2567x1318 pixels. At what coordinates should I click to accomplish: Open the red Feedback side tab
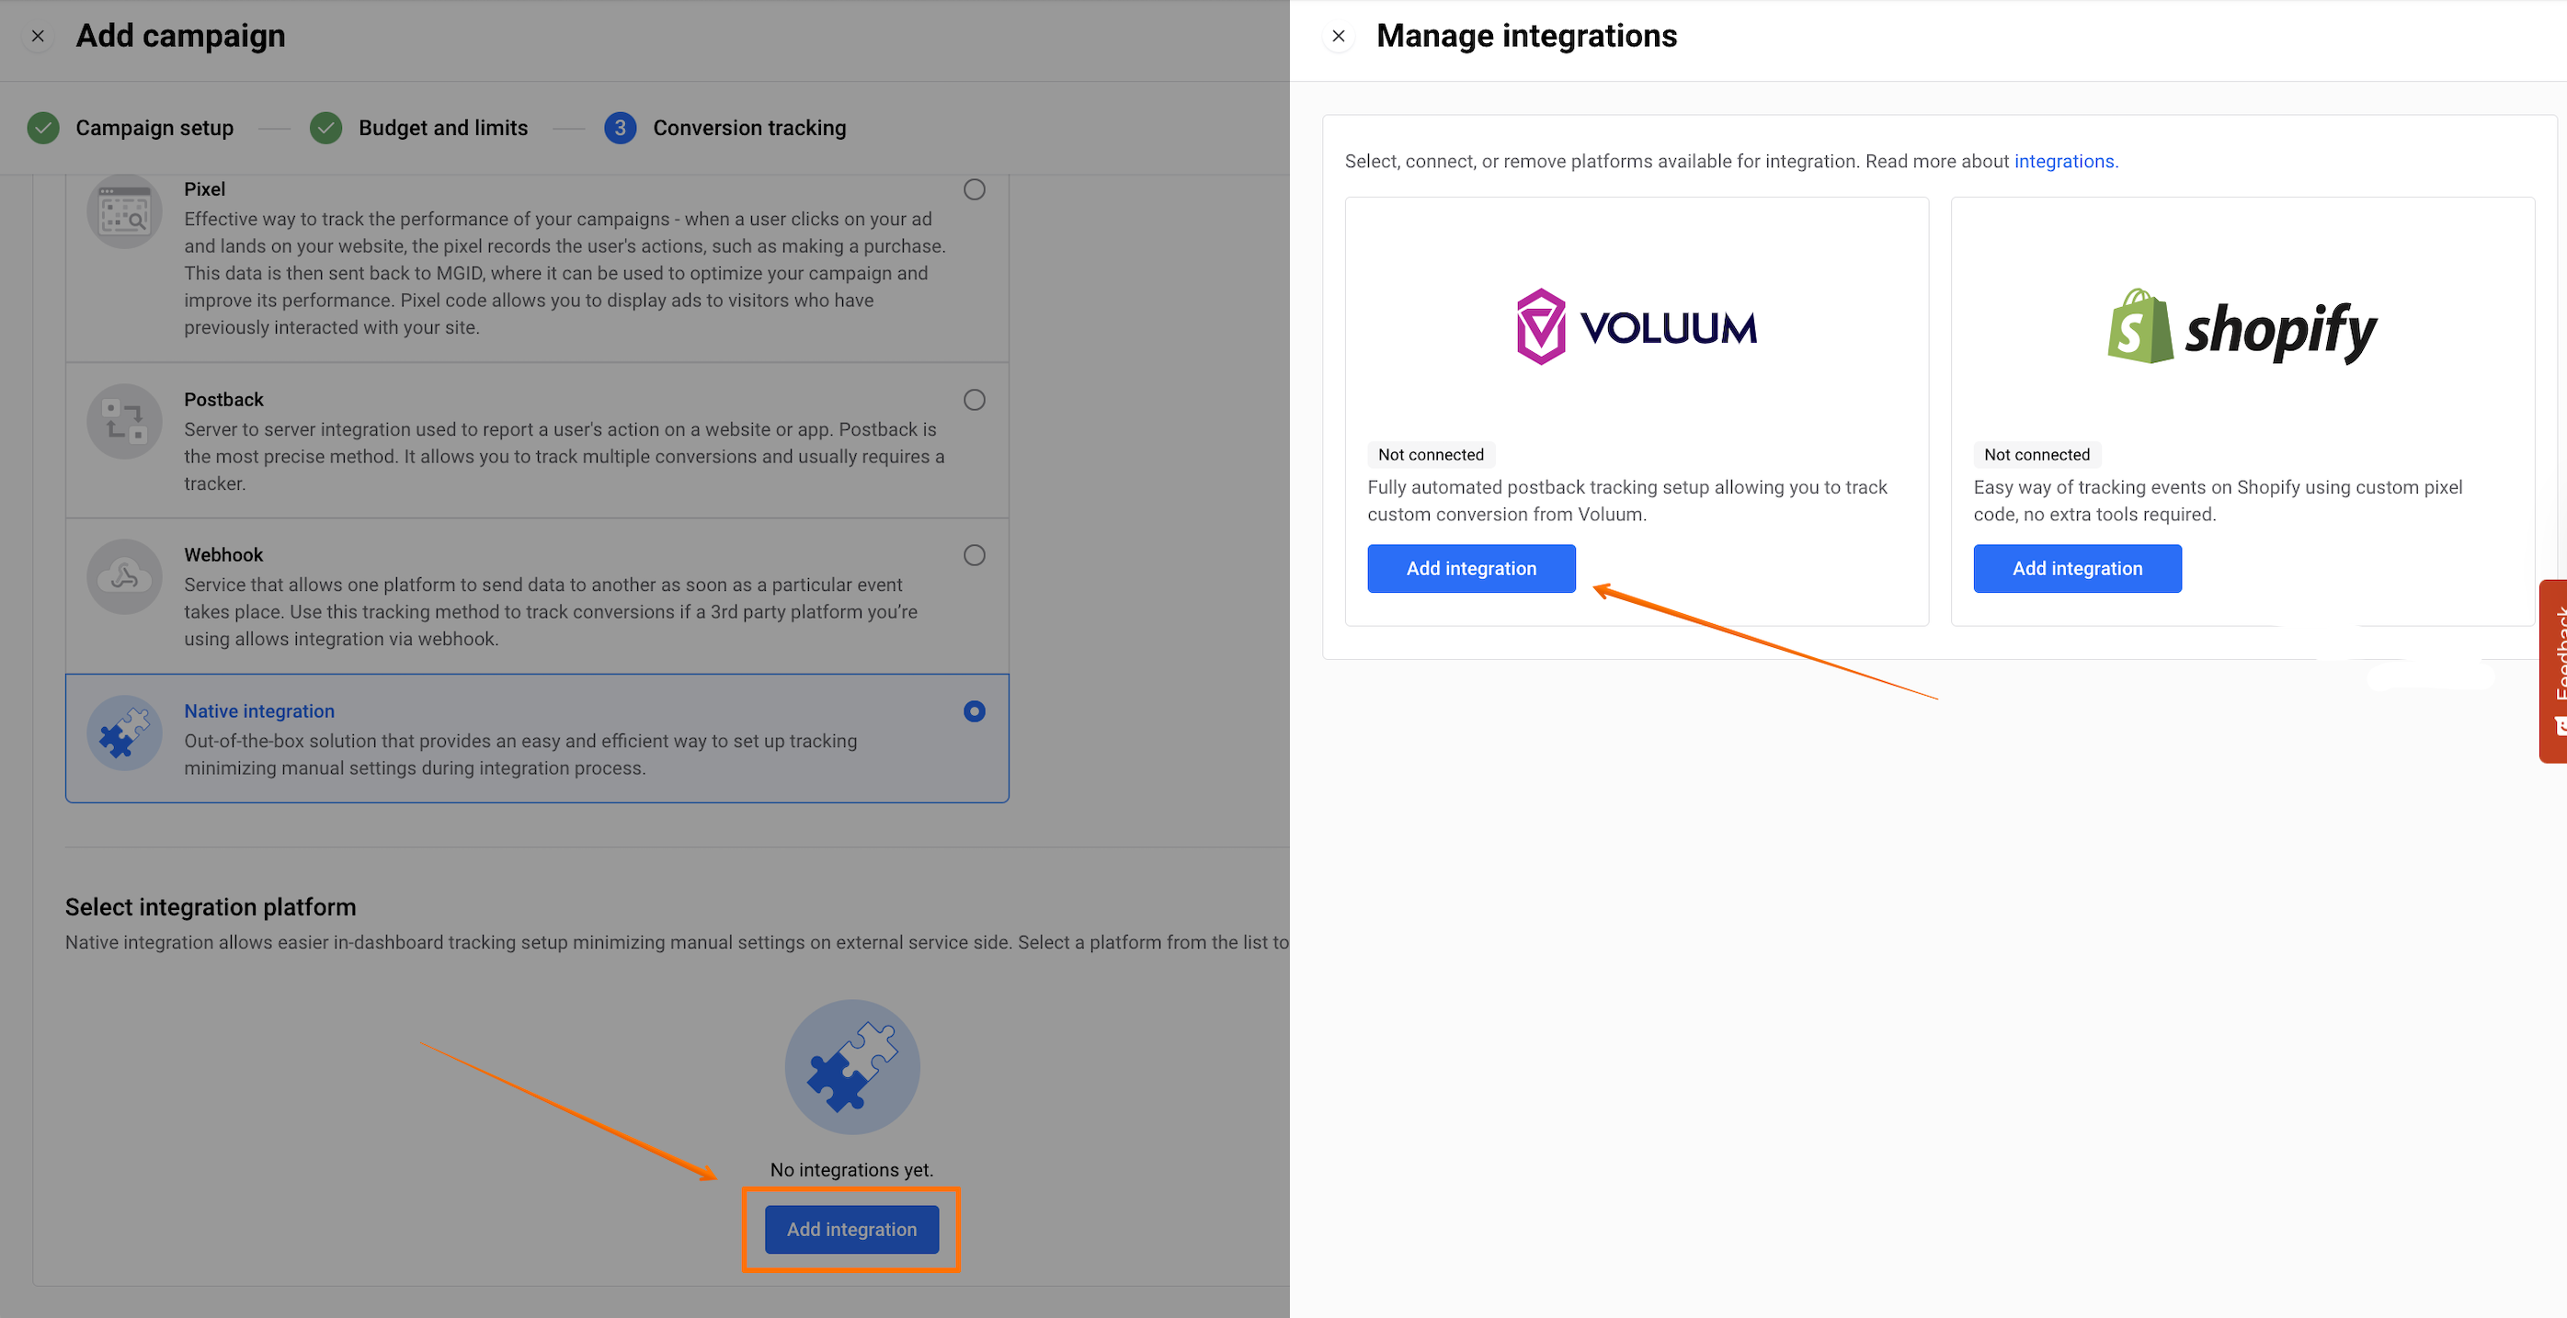click(x=2553, y=670)
